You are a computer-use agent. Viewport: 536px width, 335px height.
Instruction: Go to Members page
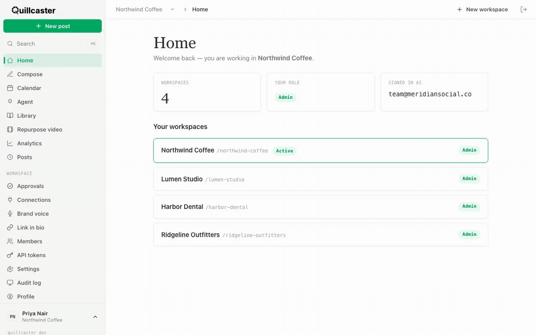[52, 241]
